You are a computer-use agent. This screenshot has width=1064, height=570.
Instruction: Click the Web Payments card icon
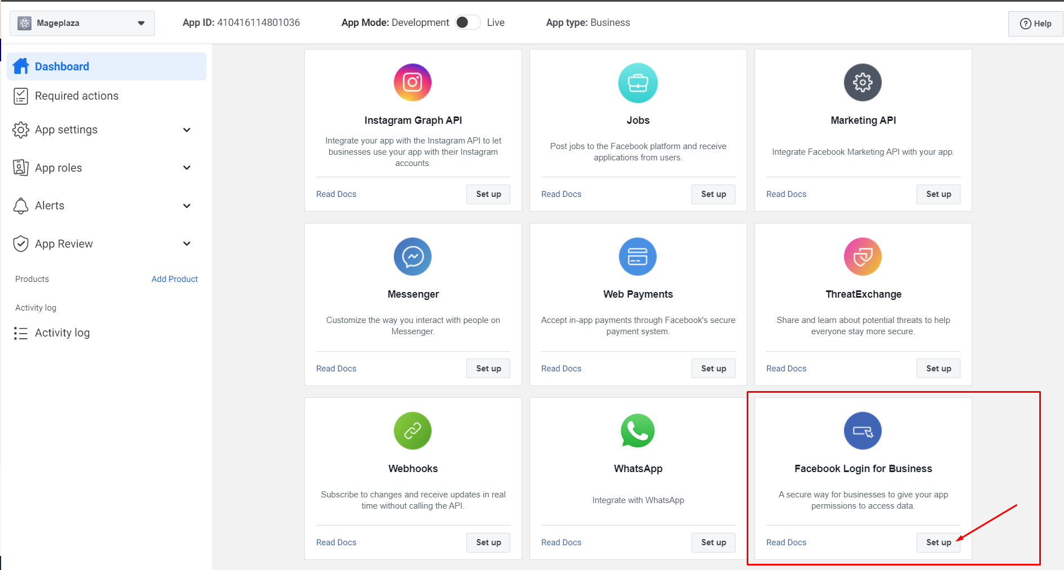[637, 257]
